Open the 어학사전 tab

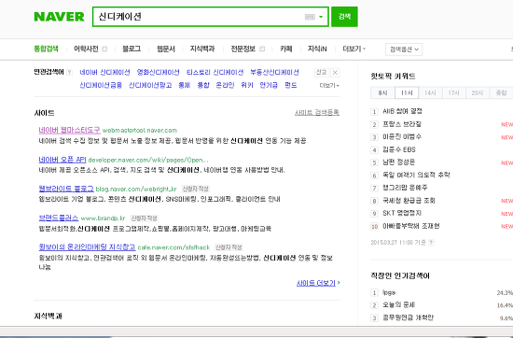point(86,49)
